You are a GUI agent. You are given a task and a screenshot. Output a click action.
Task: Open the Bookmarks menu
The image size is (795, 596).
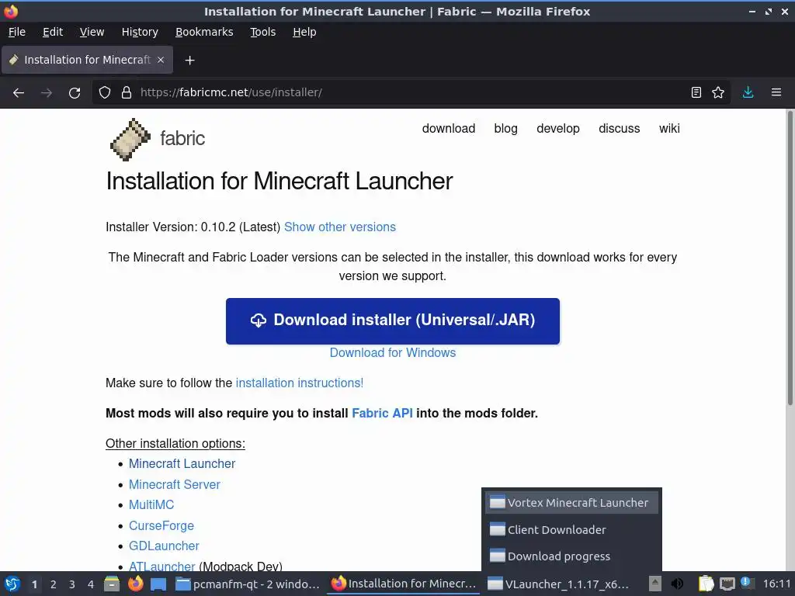(204, 32)
